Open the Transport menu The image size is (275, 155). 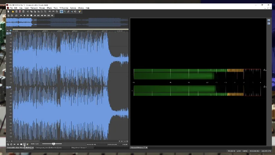click(34, 8)
